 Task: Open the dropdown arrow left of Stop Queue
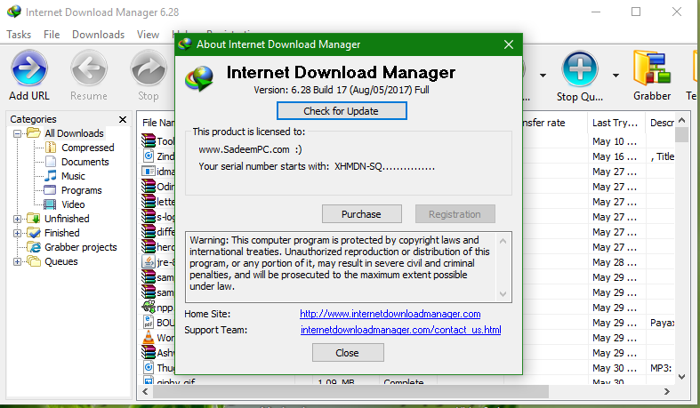pyautogui.click(x=543, y=76)
